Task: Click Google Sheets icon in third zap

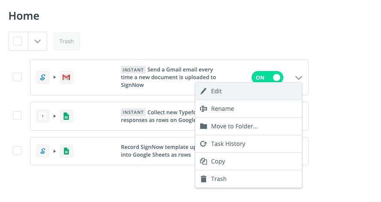Action: tap(66, 151)
